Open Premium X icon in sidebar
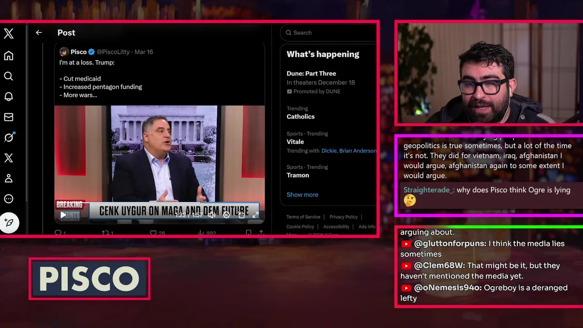Image resolution: width=583 pixels, height=328 pixels. [9, 158]
